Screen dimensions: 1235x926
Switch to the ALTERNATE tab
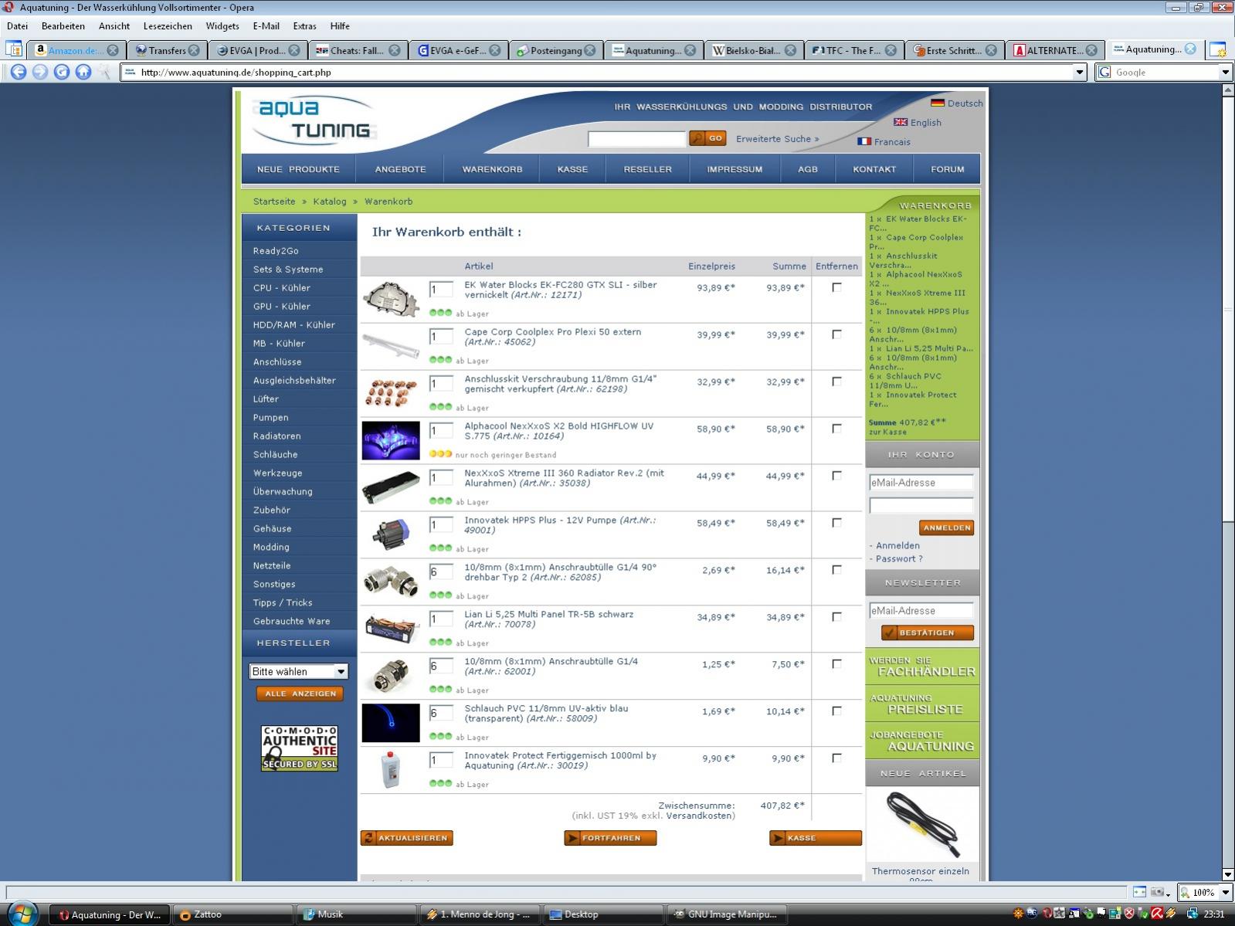(x=1054, y=50)
